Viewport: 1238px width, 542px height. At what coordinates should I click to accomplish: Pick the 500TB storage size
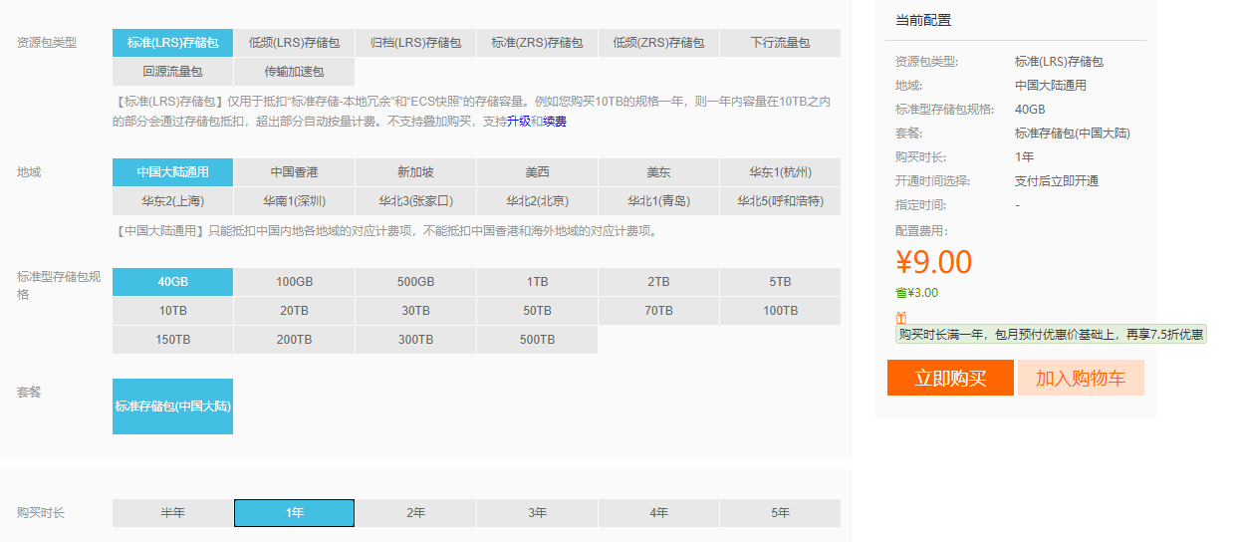tap(537, 340)
